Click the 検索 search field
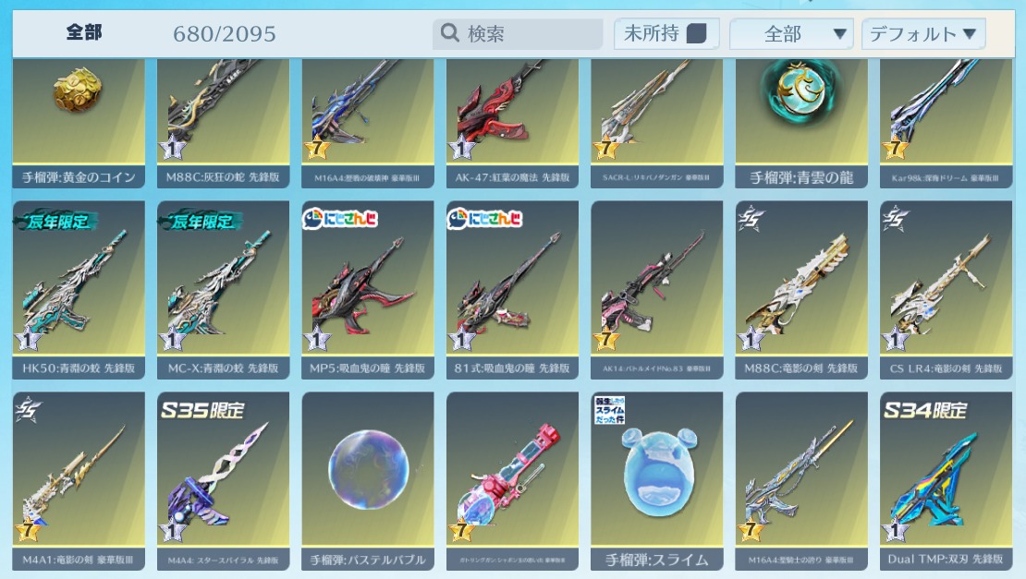 pyautogui.click(x=518, y=33)
